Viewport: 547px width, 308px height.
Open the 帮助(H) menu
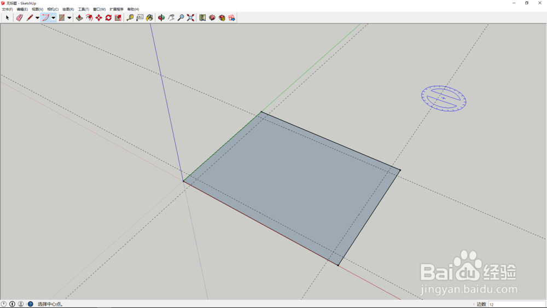pos(133,9)
